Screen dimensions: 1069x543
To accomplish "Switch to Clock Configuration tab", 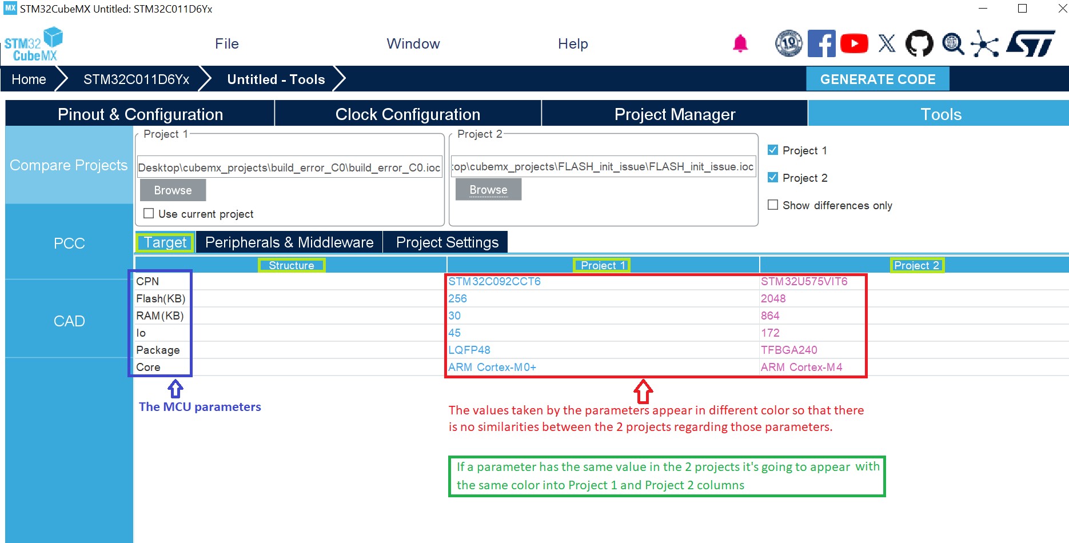I will [x=408, y=114].
